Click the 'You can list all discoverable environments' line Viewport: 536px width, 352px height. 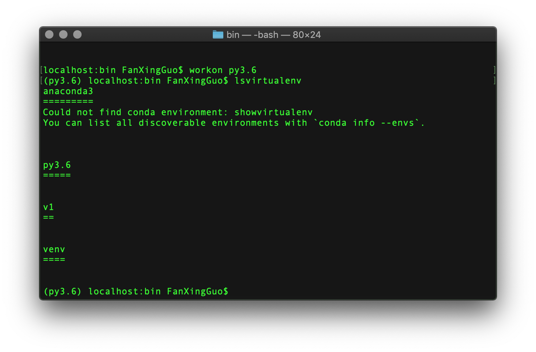tap(234, 123)
